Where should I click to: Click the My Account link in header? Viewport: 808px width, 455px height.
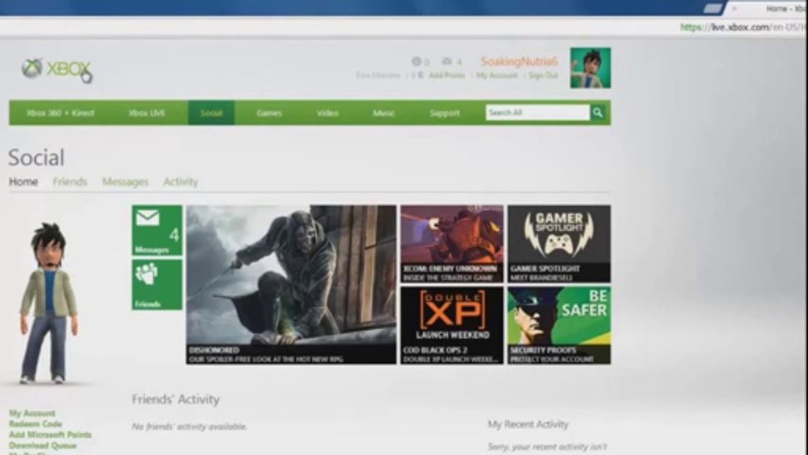tap(497, 75)
